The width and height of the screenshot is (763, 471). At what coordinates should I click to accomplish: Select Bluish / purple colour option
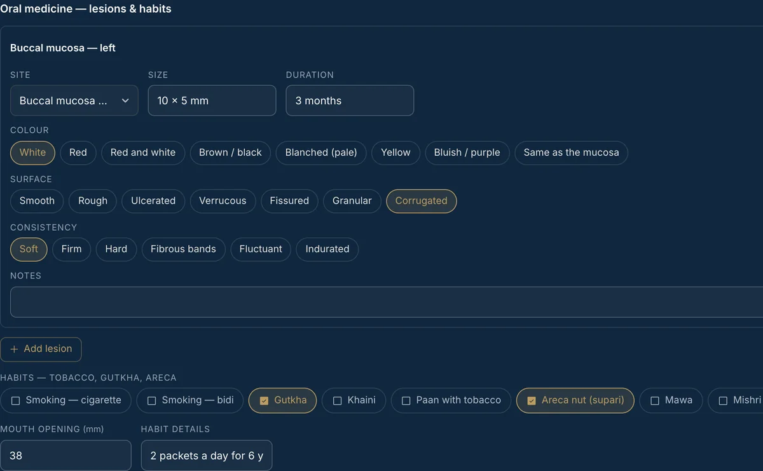(x=467, y=153)
